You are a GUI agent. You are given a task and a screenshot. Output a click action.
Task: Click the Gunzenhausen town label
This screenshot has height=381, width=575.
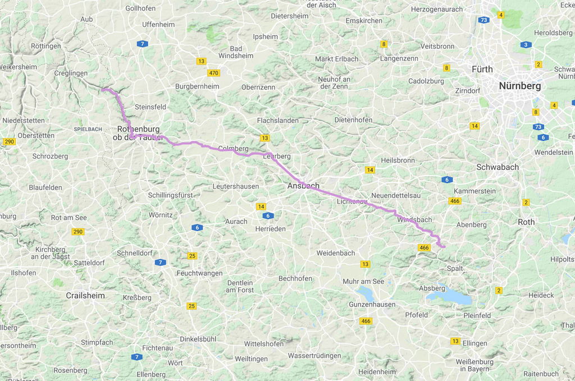(372, 305)
